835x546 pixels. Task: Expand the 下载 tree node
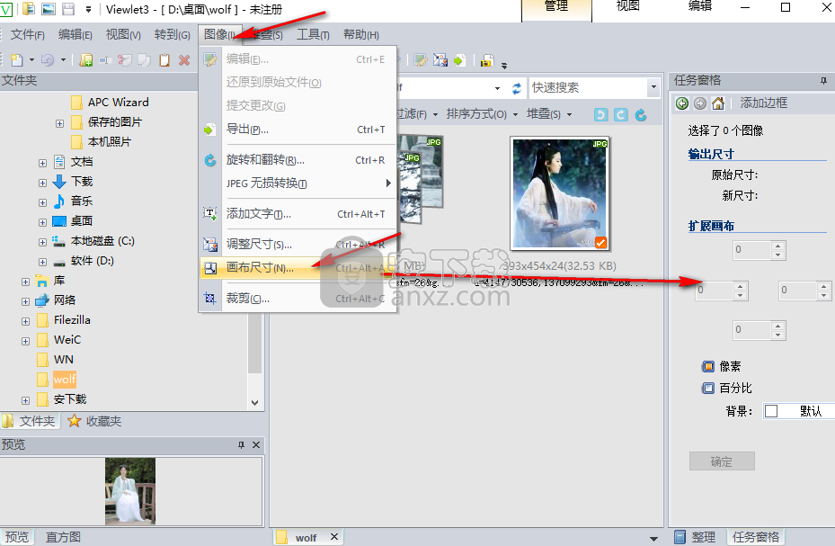(42, 183)
